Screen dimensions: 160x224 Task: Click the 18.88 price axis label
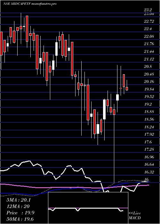pos(149,112)
